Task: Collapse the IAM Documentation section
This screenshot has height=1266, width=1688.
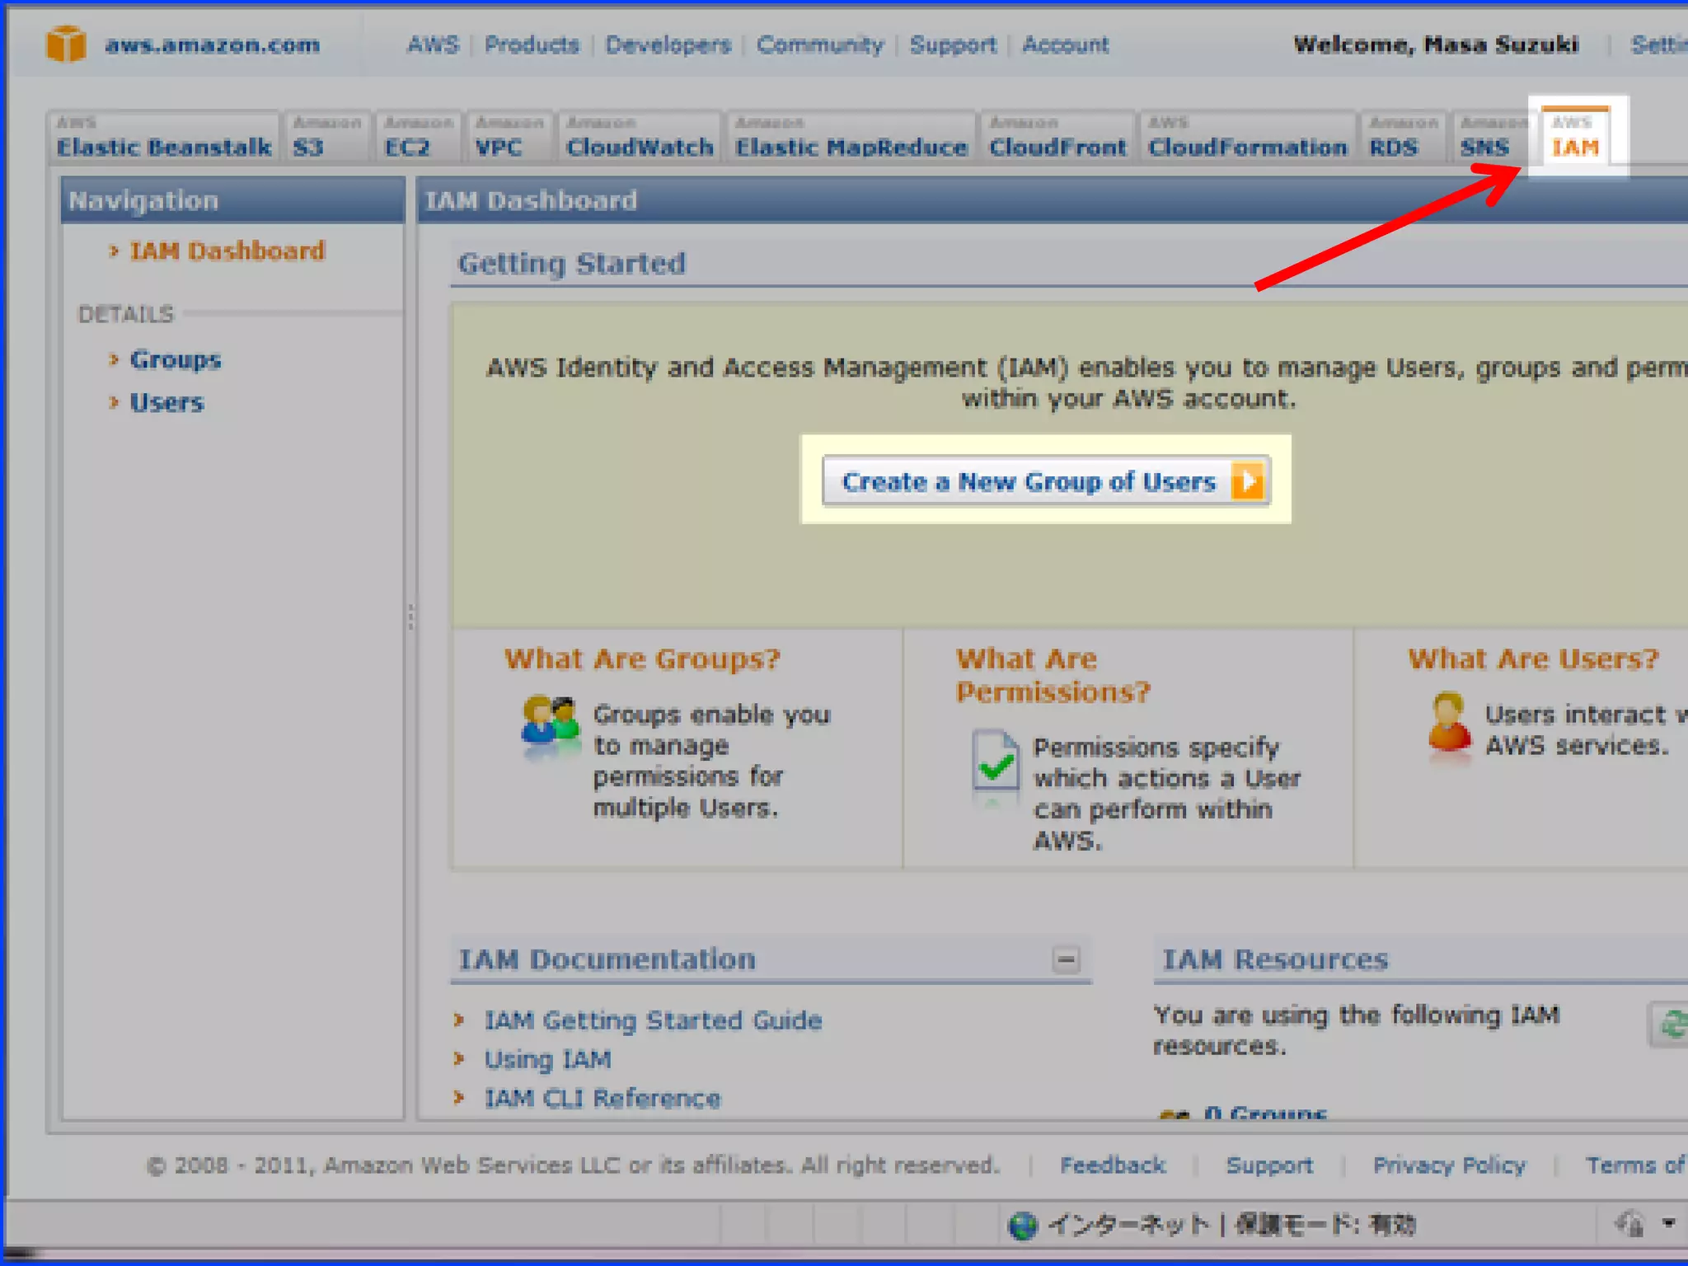Action: (x=1066, y=959)
